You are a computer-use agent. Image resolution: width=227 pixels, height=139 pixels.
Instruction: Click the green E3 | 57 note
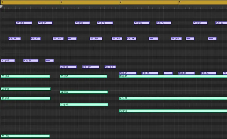84,76
